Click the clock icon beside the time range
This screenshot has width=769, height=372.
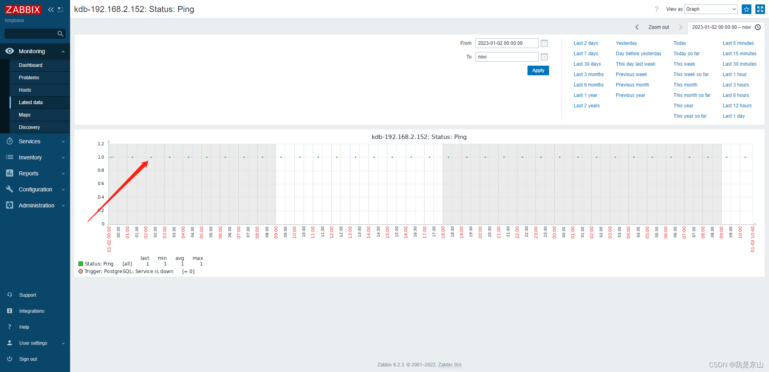758,27
